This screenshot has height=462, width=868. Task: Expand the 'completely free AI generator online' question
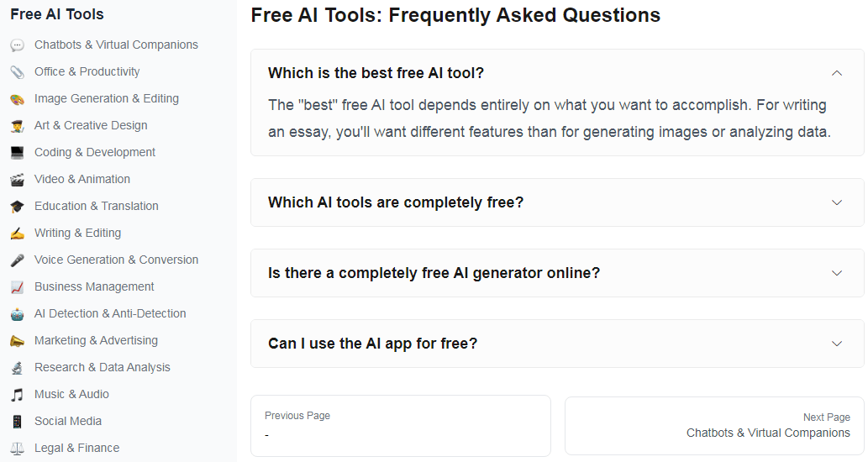tap(836, 273)
